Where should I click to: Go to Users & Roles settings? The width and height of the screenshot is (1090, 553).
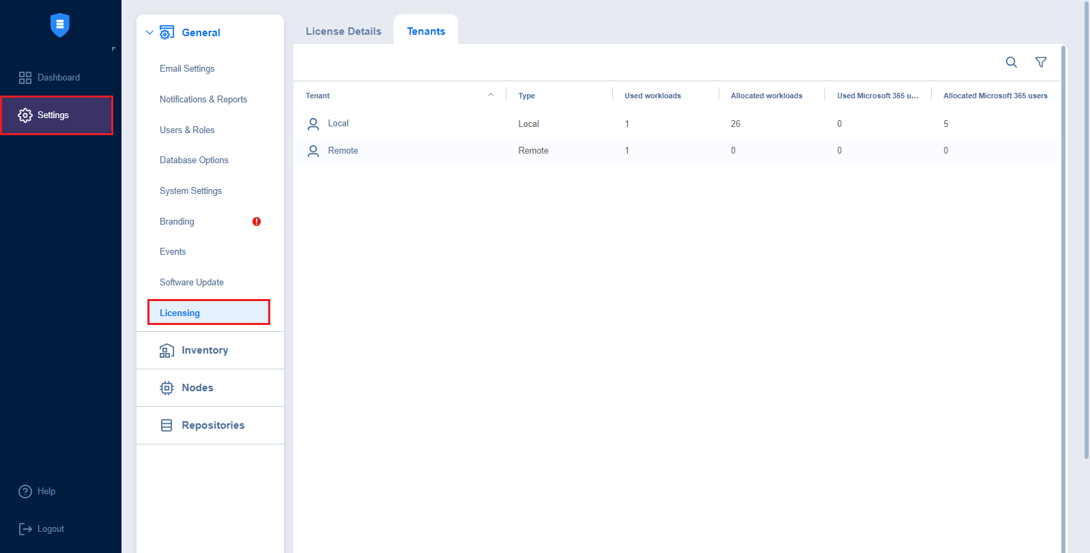coord(187,130)
